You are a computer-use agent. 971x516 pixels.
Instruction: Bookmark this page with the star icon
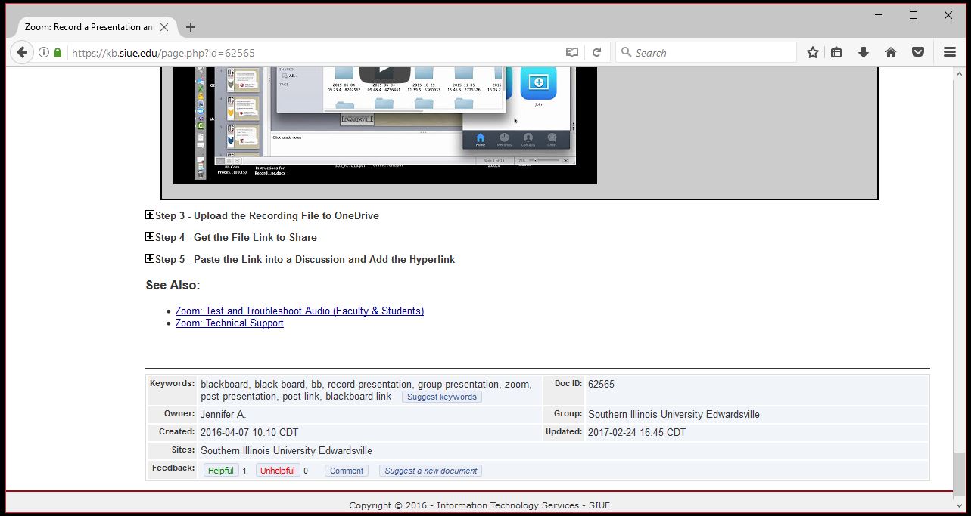coord(813,52)
